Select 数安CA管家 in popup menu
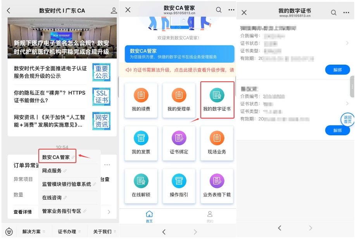The image size is (355, 239). click(x=57, y=157)
